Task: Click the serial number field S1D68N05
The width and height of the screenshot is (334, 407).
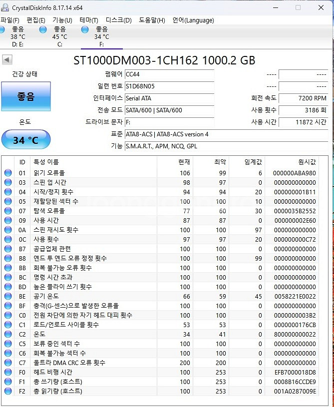Action: [x=169, y=86]
